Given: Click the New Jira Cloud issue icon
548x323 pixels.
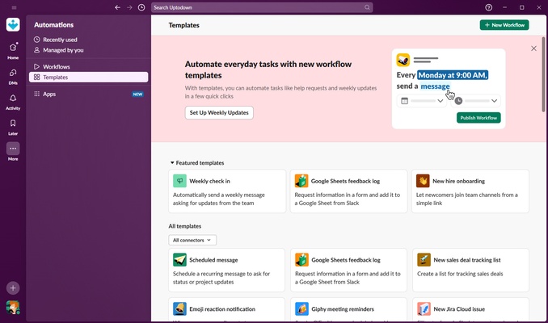Looking at the screenshot, I should [424, 309].
